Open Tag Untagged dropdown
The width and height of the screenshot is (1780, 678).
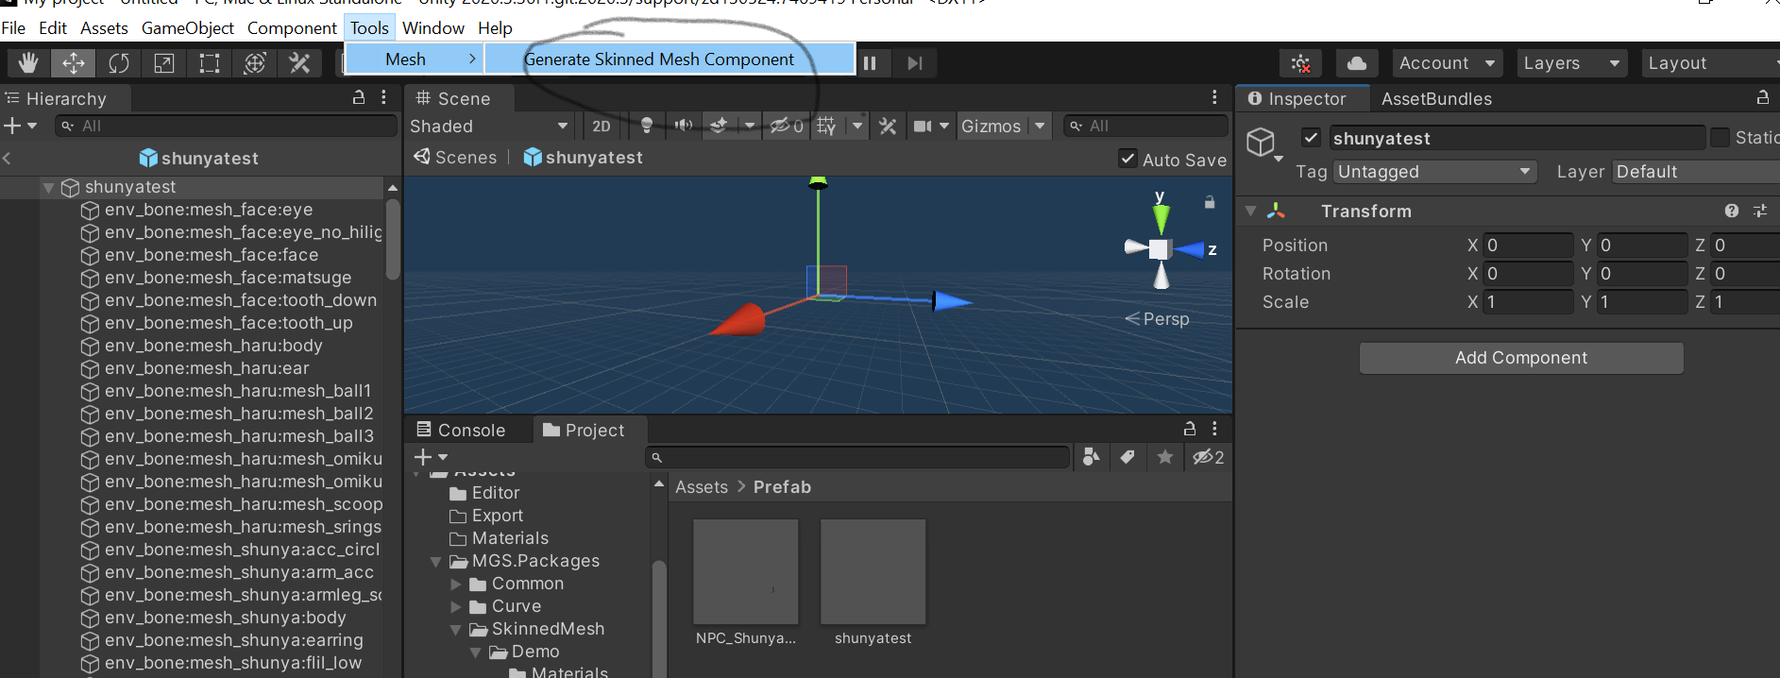1435,172
